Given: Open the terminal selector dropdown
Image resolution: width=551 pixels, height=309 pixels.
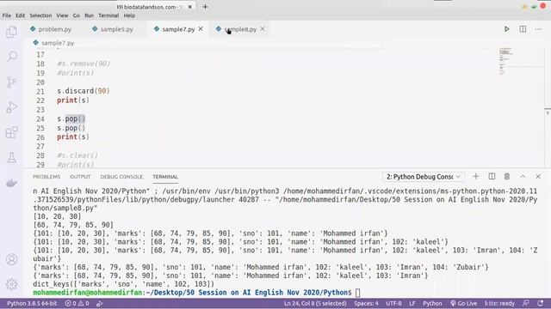Looking at the screenshot, I should pos(424,177).
